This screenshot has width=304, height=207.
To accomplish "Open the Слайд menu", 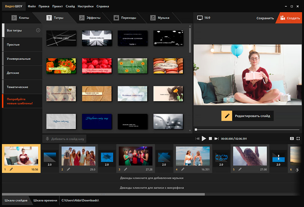I will click(70, 6).
